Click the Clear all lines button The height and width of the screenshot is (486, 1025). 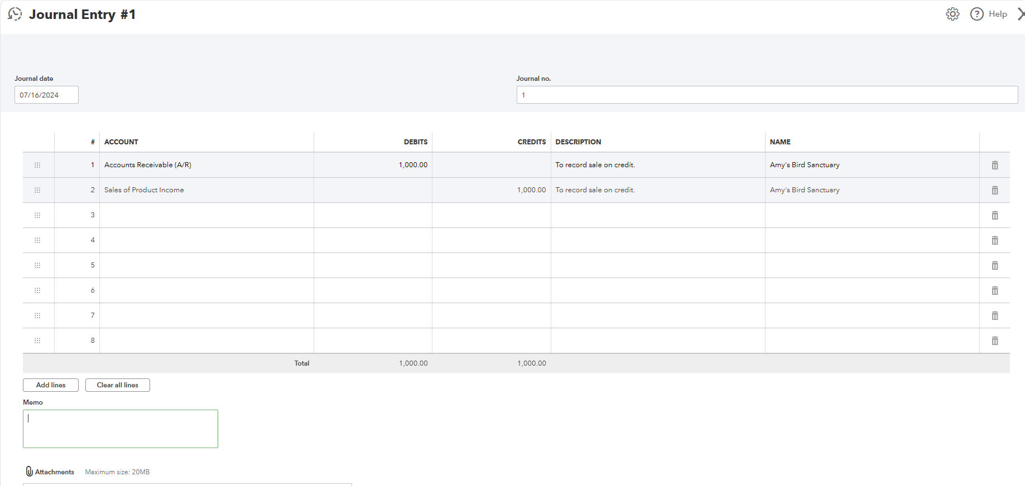tap(117, 385)
